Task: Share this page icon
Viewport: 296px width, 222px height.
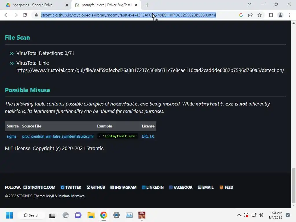Action: [250, 15]
